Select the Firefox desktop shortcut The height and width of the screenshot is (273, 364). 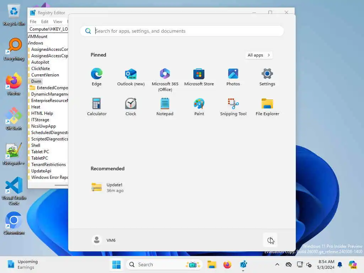tap(14, 84)
